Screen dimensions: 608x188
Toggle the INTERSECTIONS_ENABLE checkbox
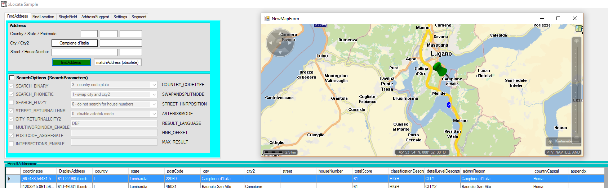[12, 144]
